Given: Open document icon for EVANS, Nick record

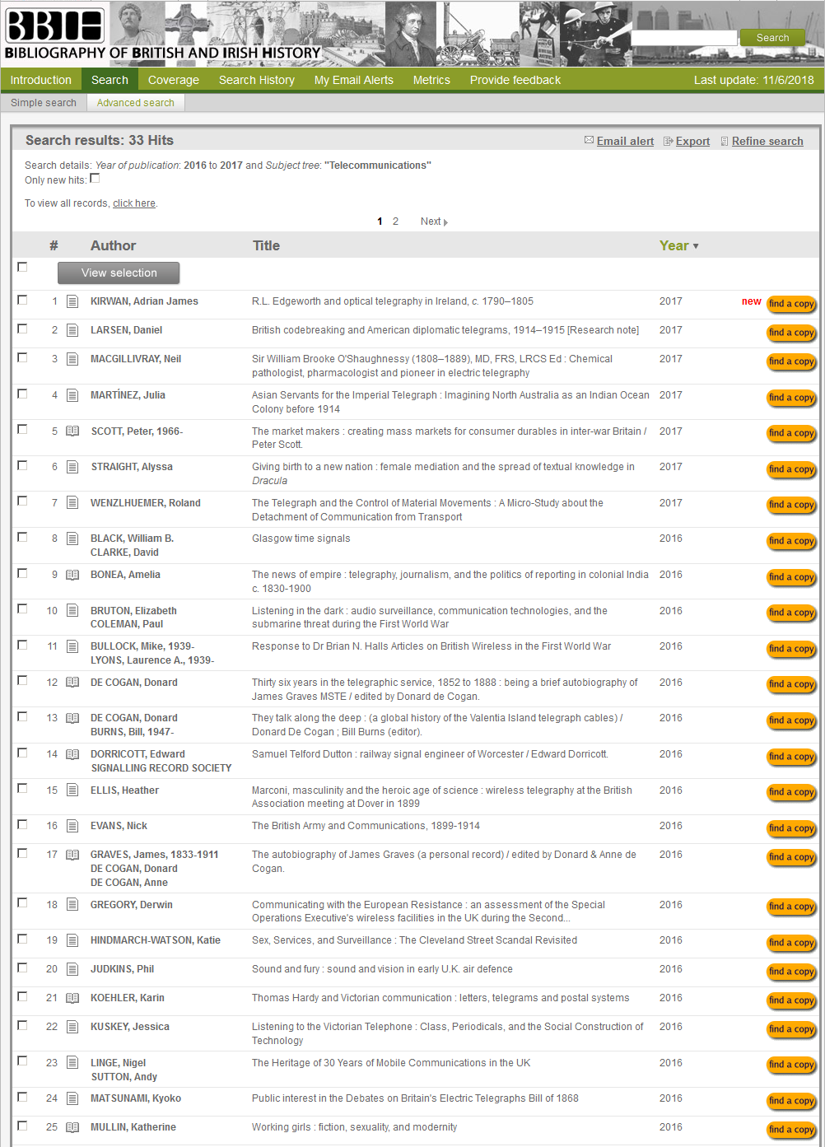Looking at the screenshot, I should 72,826.
